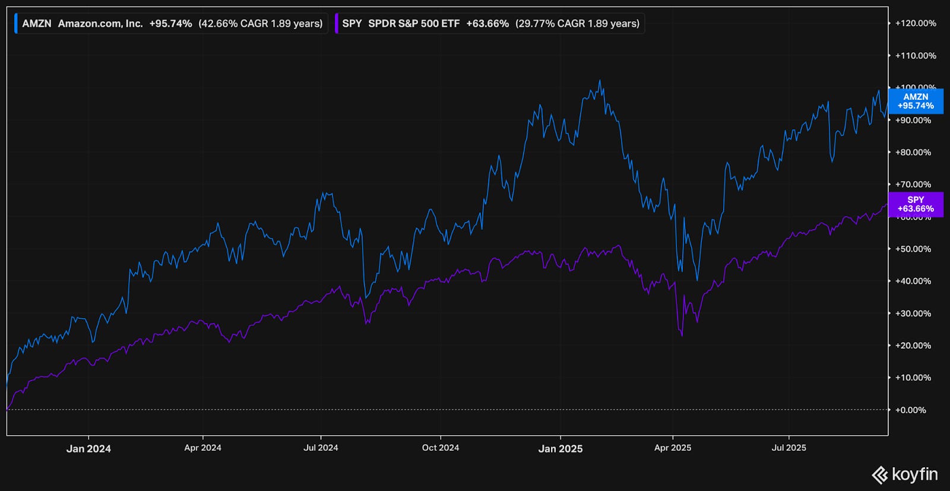Click 'Oct 2024' on the time axis

click(x=441, y=448)
